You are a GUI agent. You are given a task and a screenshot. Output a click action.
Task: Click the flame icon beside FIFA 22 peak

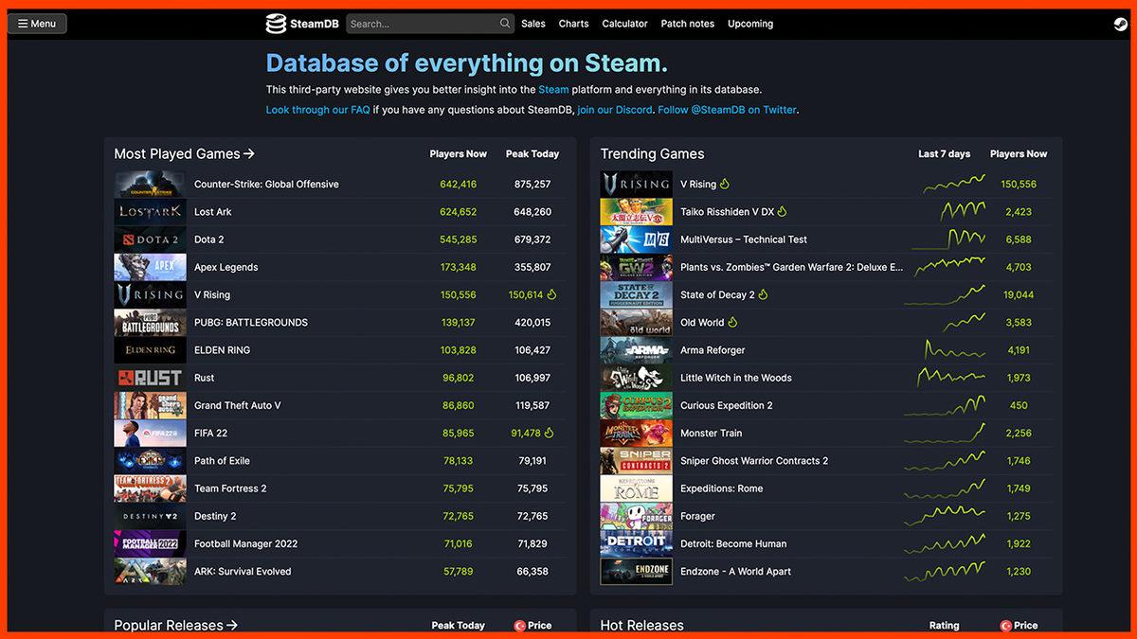tap(550, 433)
